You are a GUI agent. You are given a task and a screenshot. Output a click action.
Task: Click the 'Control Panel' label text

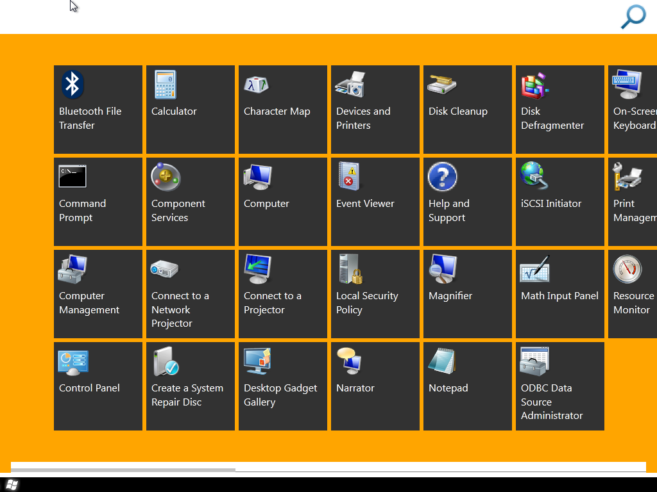[89, 388]
